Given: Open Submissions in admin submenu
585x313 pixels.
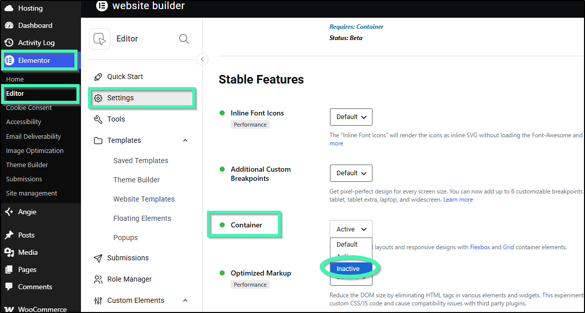Looking at the screenshot, I should click(x=24, y=179).
